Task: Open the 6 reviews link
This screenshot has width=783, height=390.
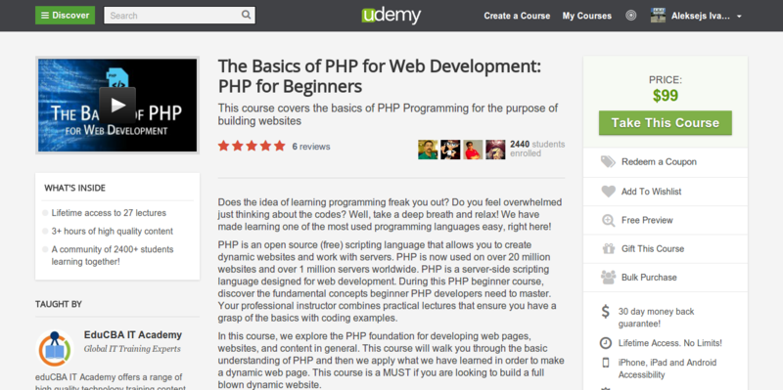Action: tap(311, 147)
